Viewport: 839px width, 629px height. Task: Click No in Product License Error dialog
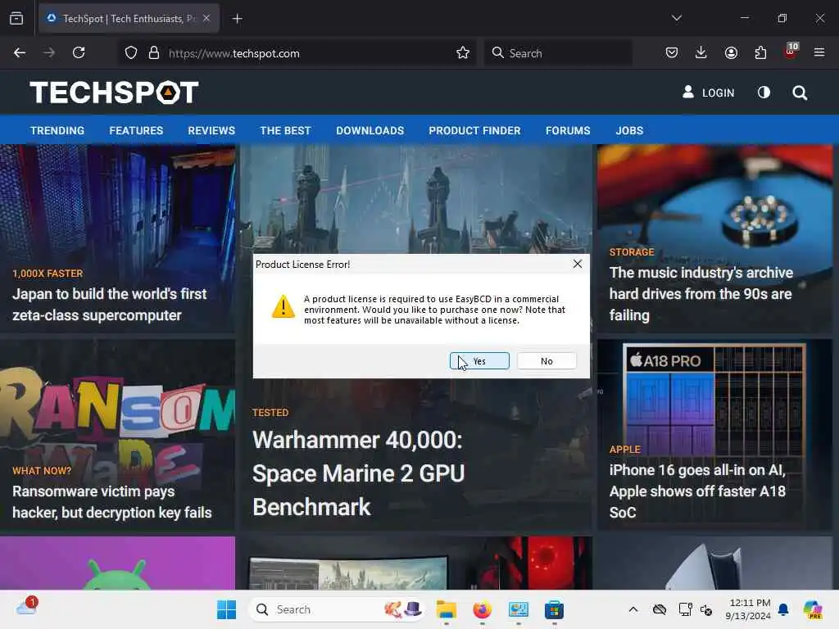click(x=546, y=361)
